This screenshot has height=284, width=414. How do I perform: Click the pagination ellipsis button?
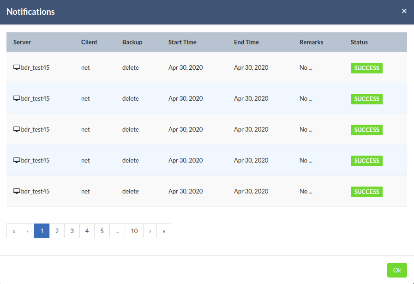pos(117,231)
